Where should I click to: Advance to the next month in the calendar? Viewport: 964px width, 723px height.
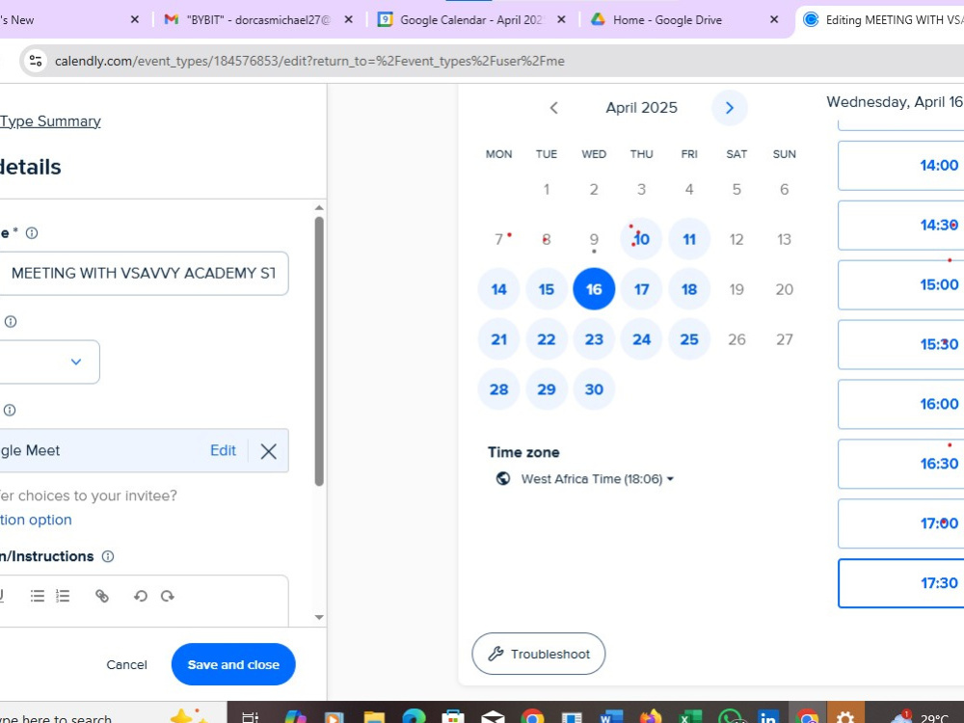(729, 108)
